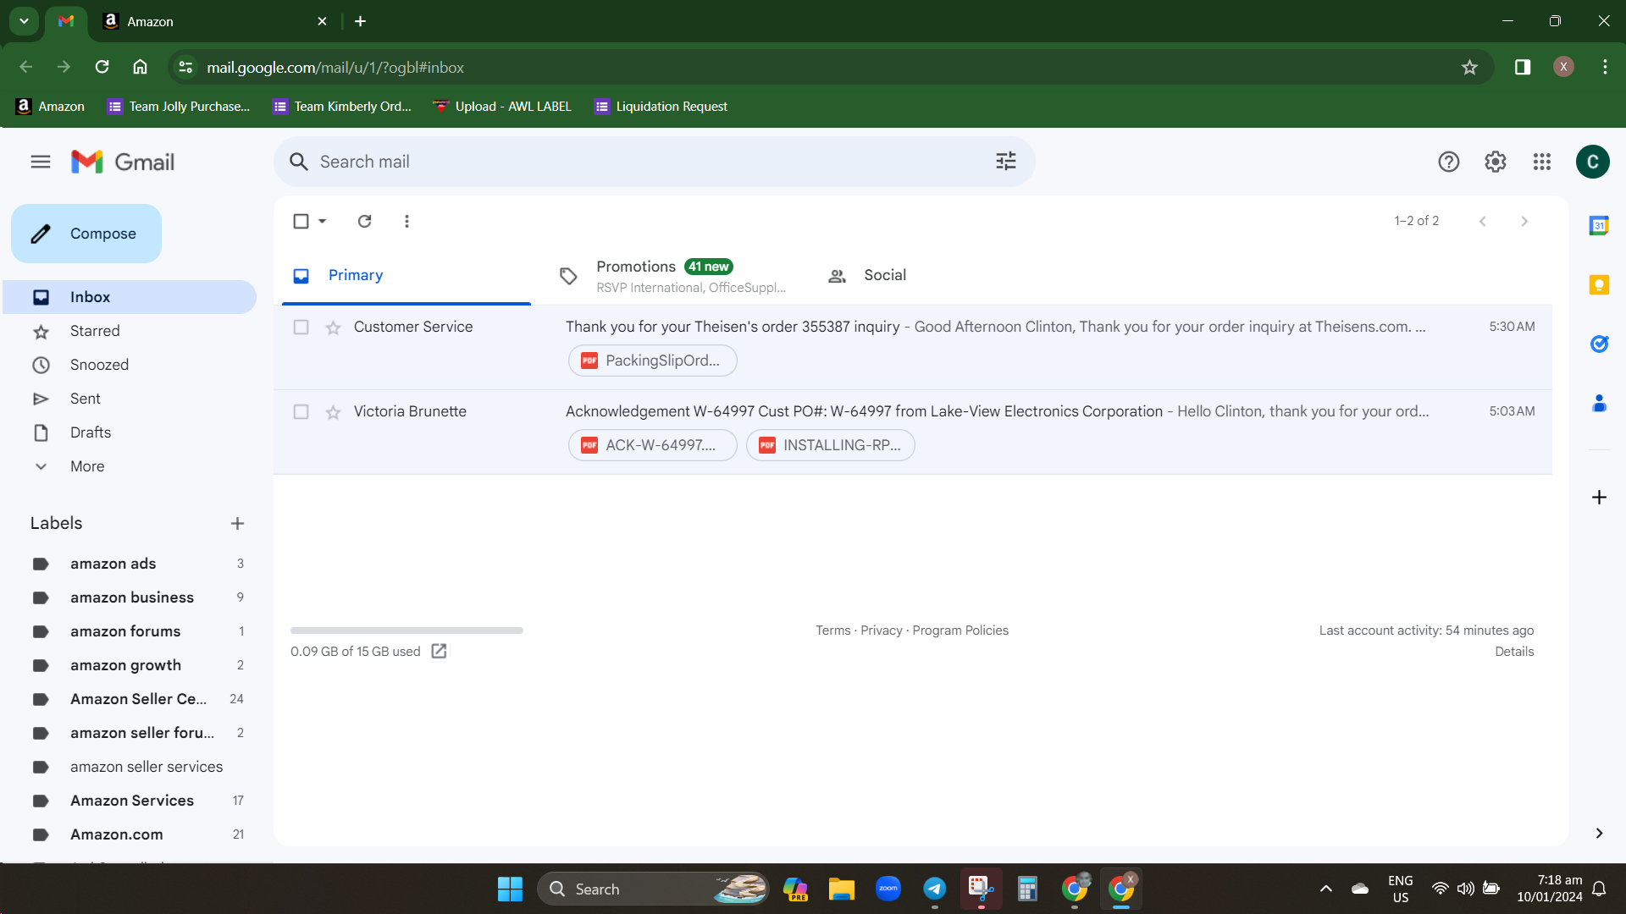Select the Victoria Brunette email checkbox

(301, 411)
